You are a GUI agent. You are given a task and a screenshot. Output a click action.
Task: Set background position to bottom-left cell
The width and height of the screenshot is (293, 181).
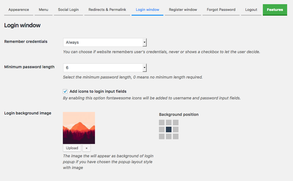click(162, 136)
